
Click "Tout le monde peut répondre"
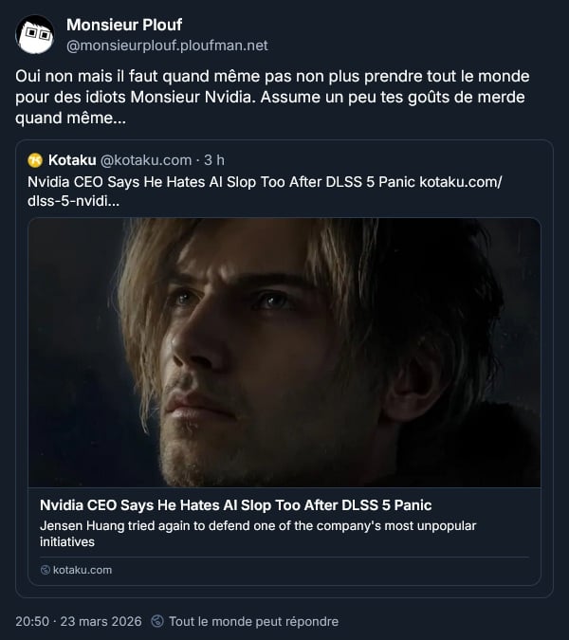253,622
